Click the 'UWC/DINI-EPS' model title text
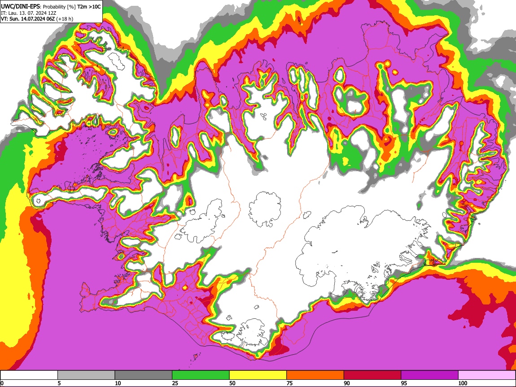Viewport: 516px width, 387px height. (x=20, y=7)
